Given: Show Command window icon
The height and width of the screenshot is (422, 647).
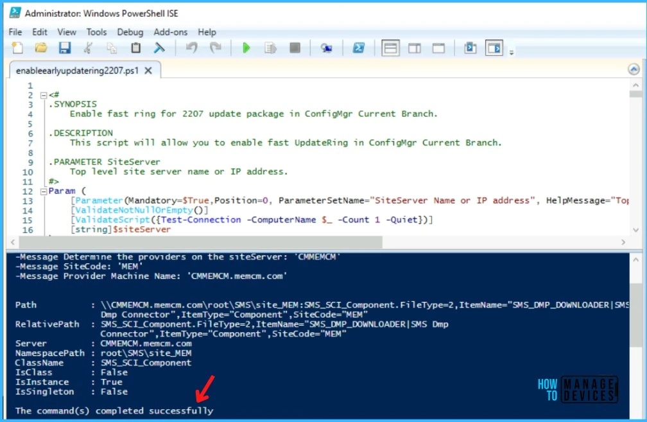Looking at the screenshot, I should (x=470, y=48).
